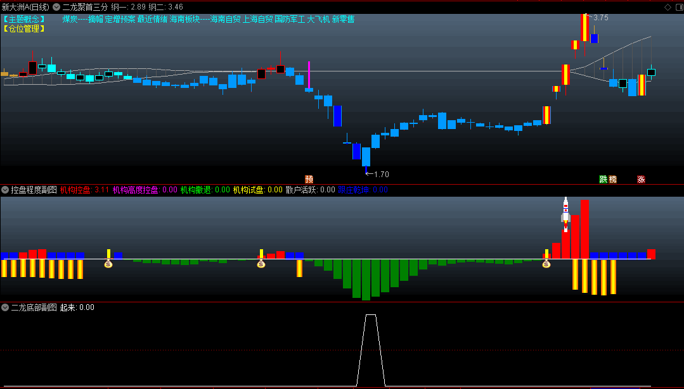Image resolution: width=684 pixels, height=389 pixels.
Task: Click the 二龙聚首三分 indicator name
Action: [85, 7]
